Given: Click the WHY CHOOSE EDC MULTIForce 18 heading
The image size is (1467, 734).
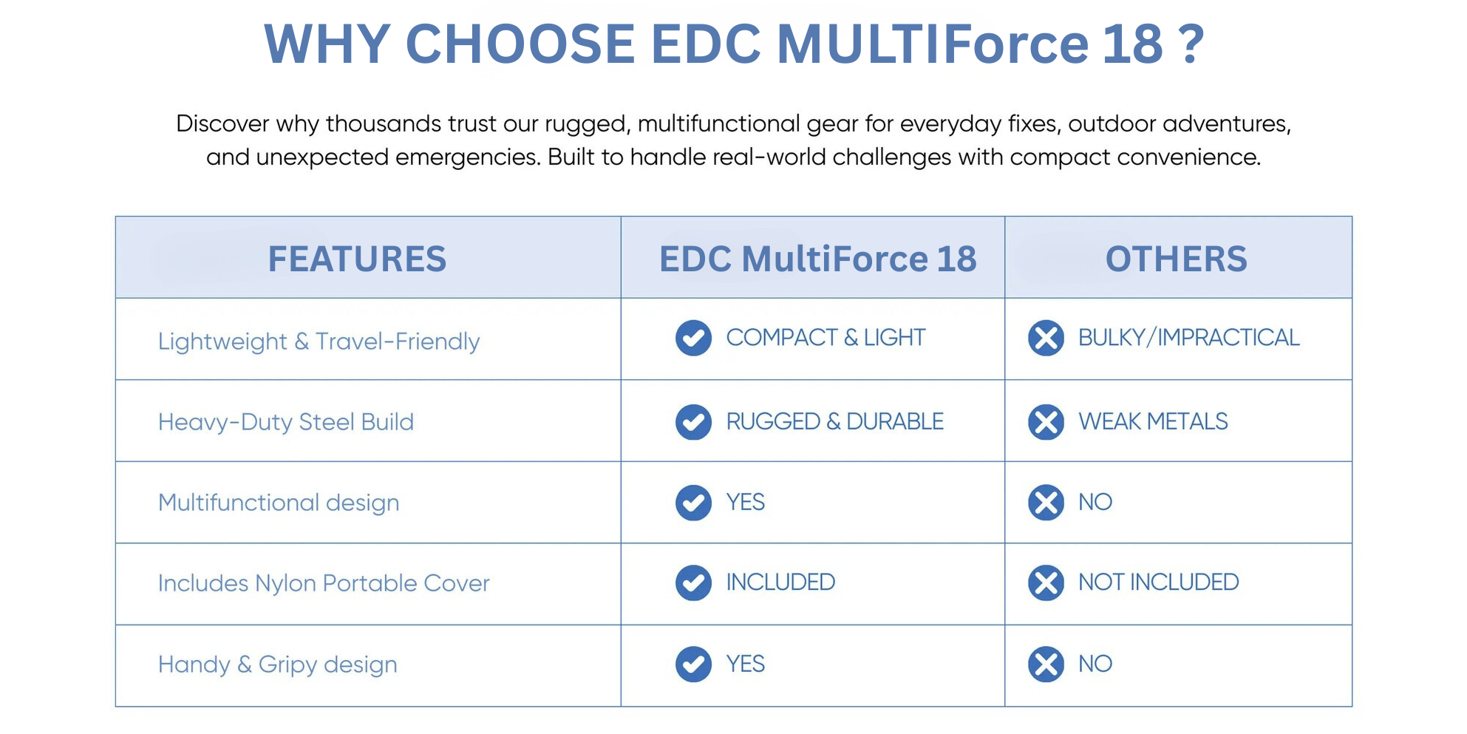Looking at the screenshot, I should [x=734, y=44].
